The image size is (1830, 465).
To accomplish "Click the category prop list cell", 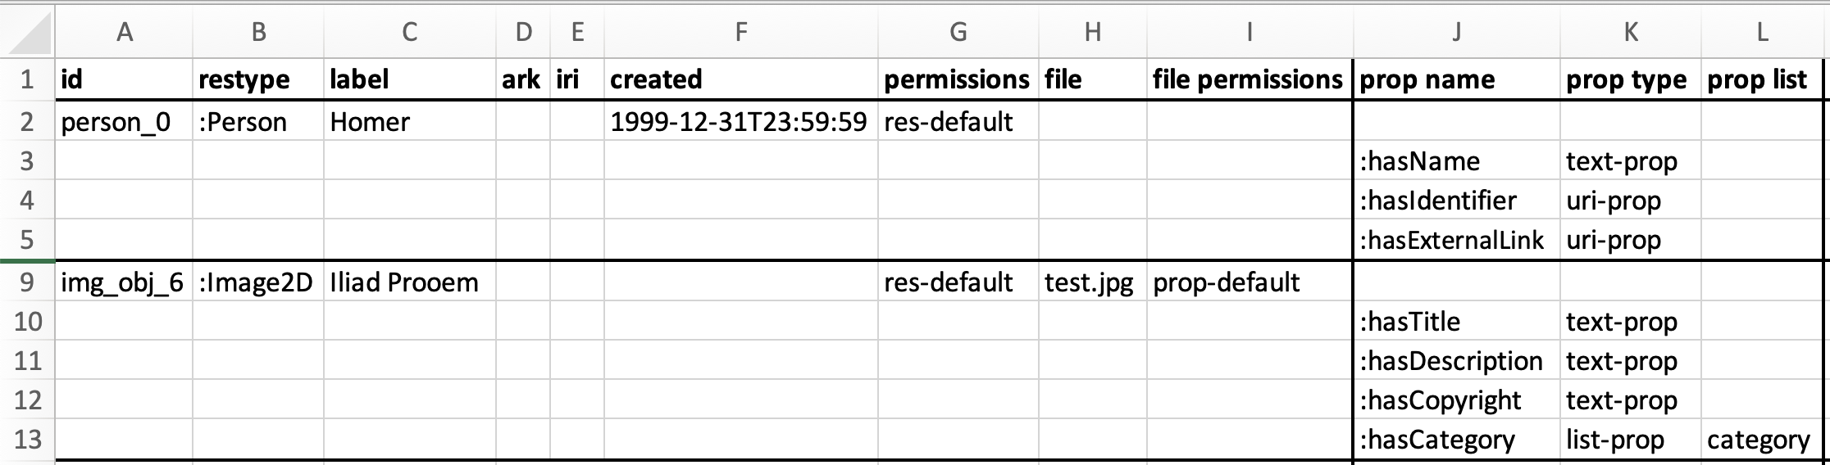I will (x=1762, y=440).
